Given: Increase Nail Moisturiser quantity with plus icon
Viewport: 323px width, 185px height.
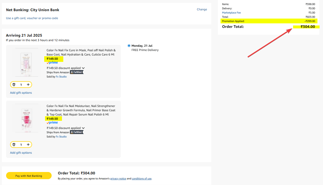Looking at the screenshot, I should point(28,145).
